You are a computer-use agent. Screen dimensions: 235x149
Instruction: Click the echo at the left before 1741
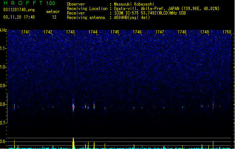(x=15, y=106)
